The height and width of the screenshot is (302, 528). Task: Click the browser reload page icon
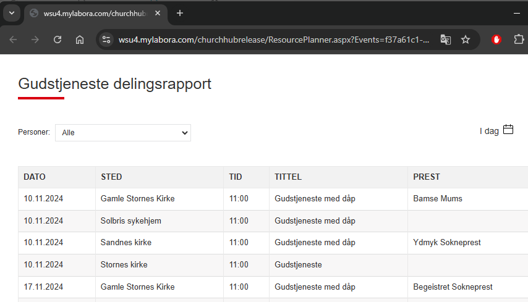click(57, 40)
